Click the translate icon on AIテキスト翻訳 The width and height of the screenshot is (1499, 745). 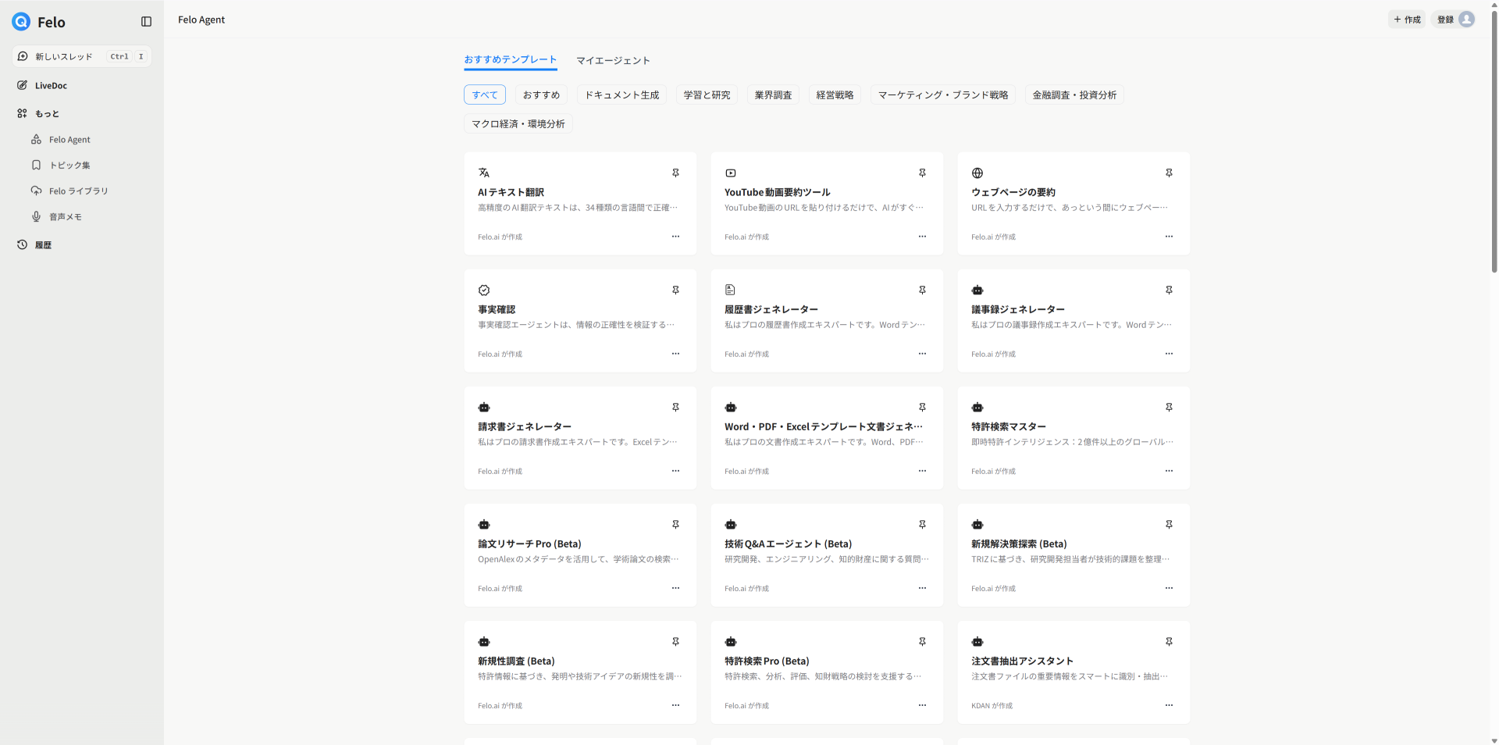pos(484,173)
